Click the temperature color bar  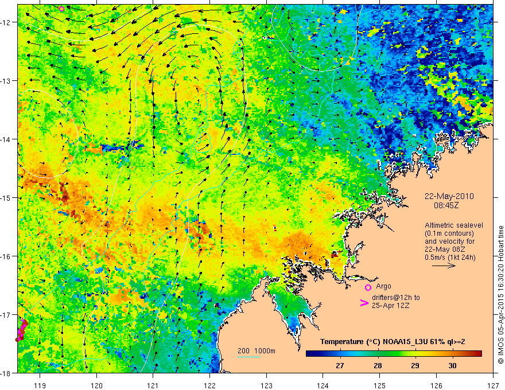[394, 354]
